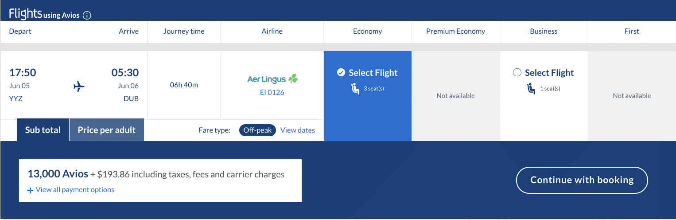Open flight number EI 0126 link
This screenshot has width=676, height=220.
[x=272, y=93]
